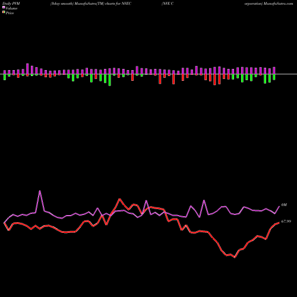Click the lowest trough of the red price line

click(x=235, y=257)
